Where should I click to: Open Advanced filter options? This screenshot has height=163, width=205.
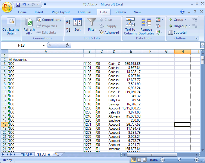tap(109, 32)
